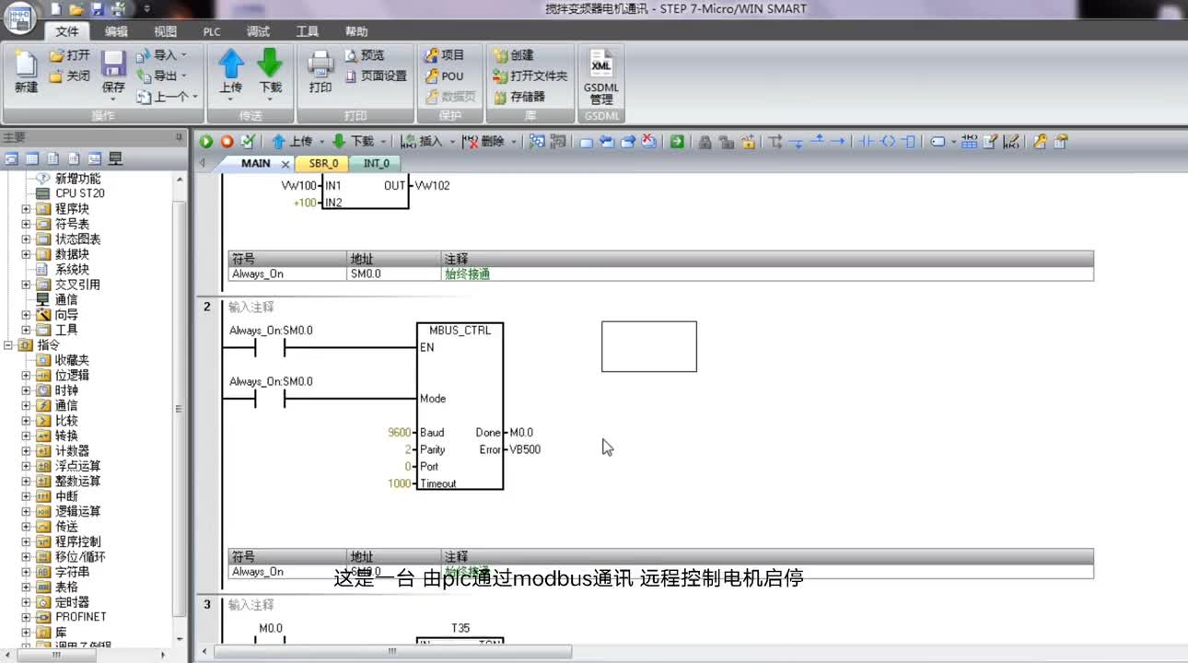Click editor toolbar Download (下载) button

[x=353, y=142]
